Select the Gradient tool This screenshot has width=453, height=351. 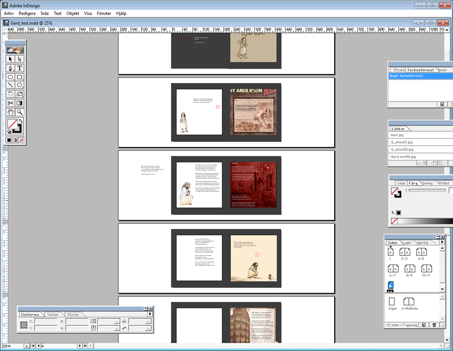(x=19, y=103)
